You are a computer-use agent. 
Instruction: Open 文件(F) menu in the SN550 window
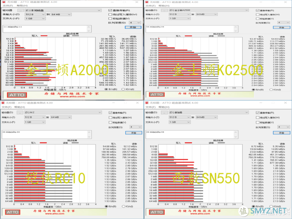pos(150,107)
